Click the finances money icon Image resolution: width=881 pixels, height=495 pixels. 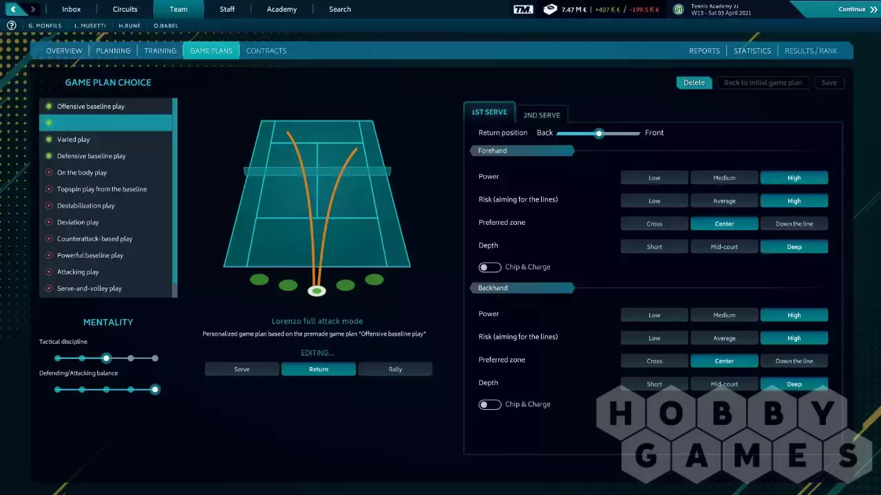[550, 10]
